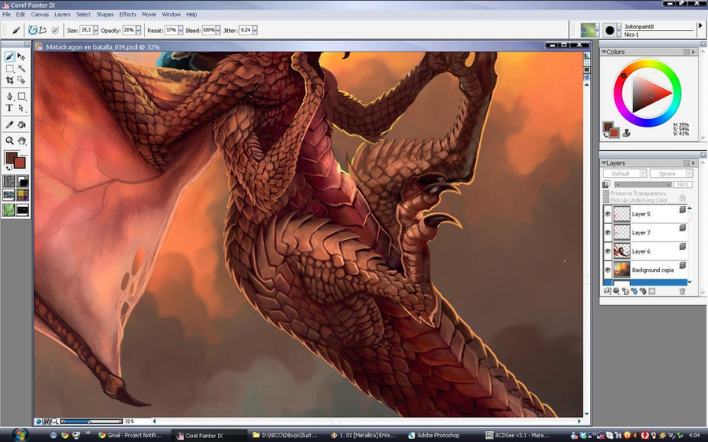
Task: Select the Magnifier tool
Action: [x=9, y=141]
